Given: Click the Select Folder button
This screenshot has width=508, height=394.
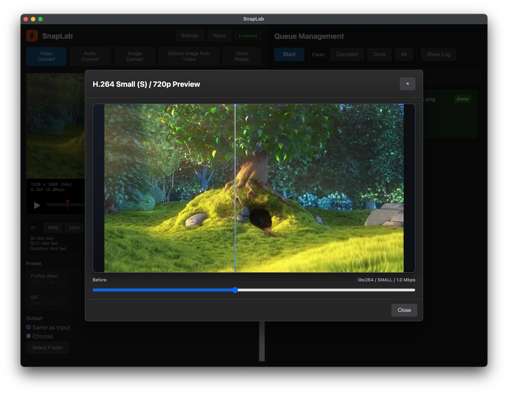Looking at the screenshot, I should [47, 348].
